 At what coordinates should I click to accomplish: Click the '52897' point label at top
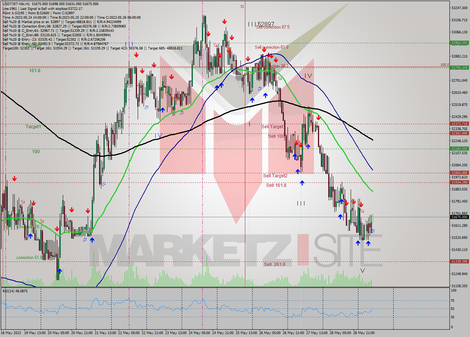265,24
